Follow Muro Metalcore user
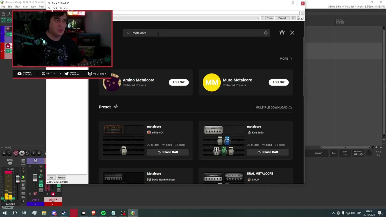This screenshot has height=217, width=386. pos(279,82)
